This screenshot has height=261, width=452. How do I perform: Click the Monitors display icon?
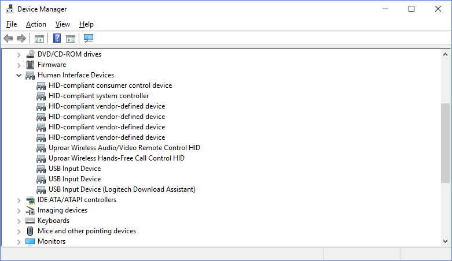coord(31,241)
